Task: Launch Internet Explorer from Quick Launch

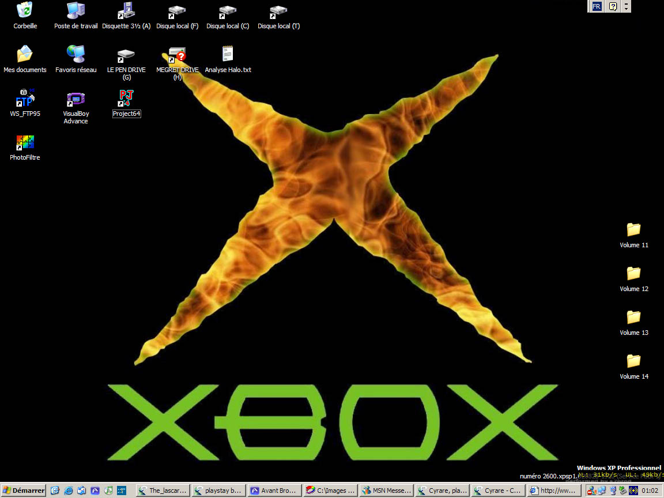Action: point(68,491)
